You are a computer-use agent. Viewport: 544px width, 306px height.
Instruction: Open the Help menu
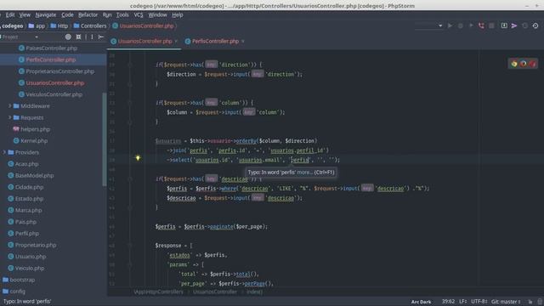tap(178, 15)
